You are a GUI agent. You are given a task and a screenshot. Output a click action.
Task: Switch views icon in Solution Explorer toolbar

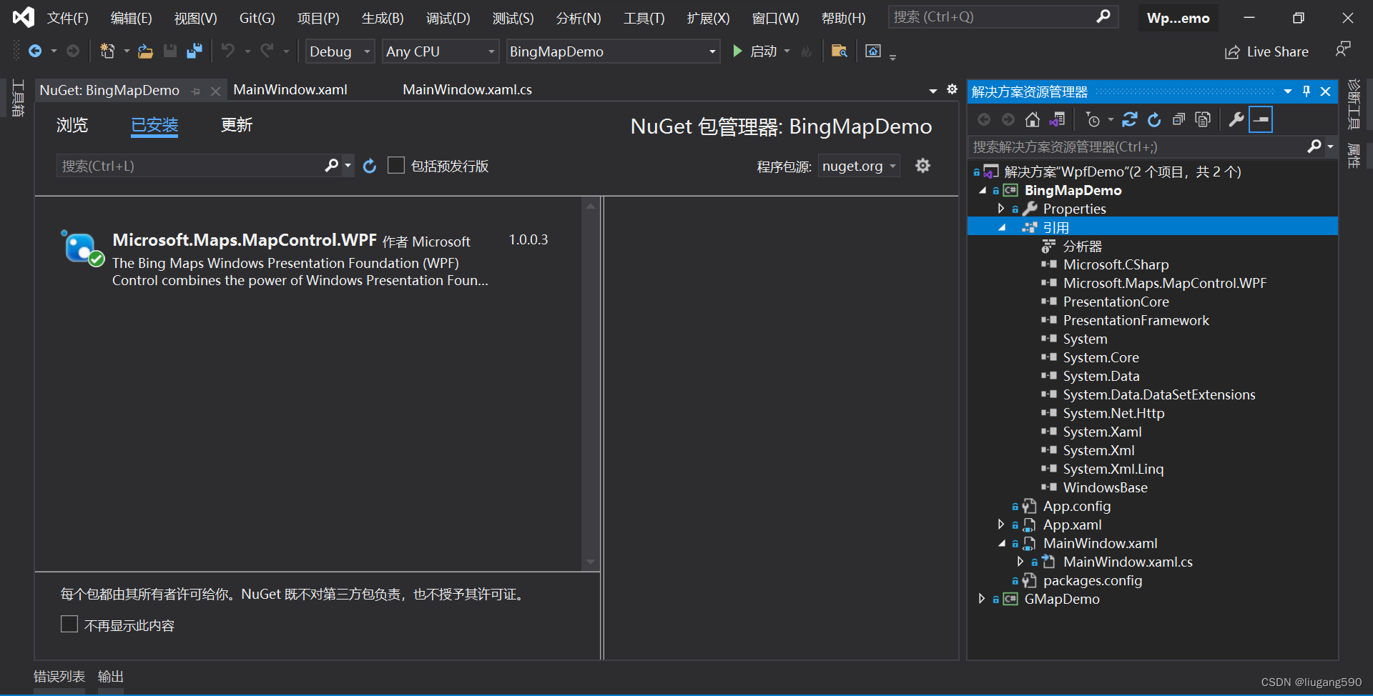coord(1057,119)
